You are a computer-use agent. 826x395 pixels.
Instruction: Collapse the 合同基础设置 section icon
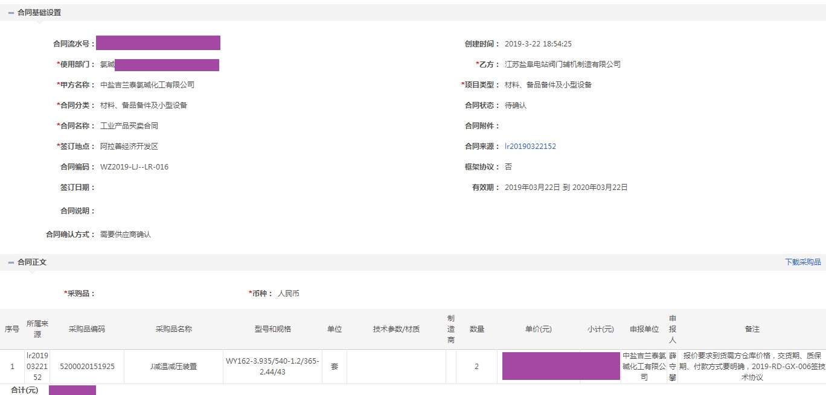pyautogui.click(x=11, y=13)
